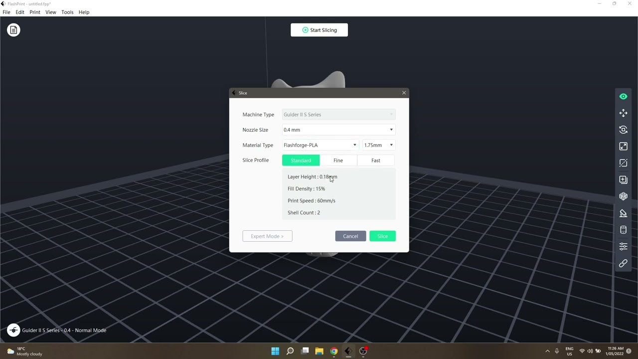Click the cylinder extruder icon in right toolbar
638x359 pixels.
[x=623, y=230]
